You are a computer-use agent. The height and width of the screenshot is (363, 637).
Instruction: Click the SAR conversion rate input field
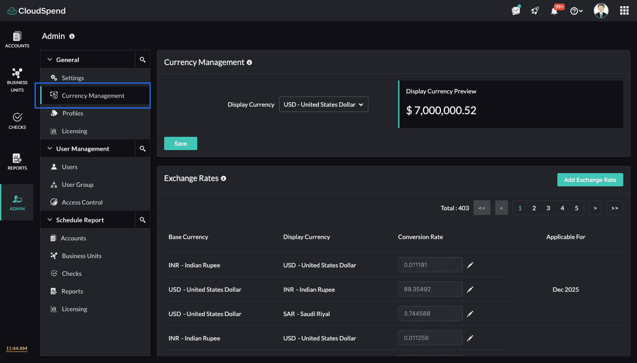click(x=430, y=313)
